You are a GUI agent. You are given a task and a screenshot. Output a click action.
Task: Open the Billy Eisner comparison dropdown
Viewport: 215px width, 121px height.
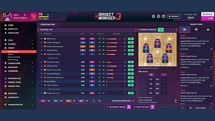point(157,71)
